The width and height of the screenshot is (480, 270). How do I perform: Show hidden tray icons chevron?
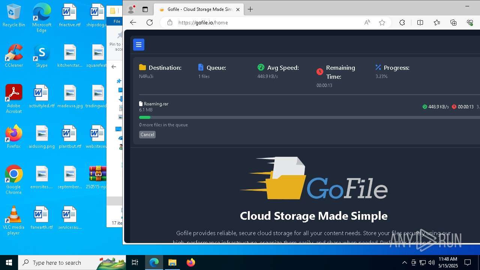point(404,262)
